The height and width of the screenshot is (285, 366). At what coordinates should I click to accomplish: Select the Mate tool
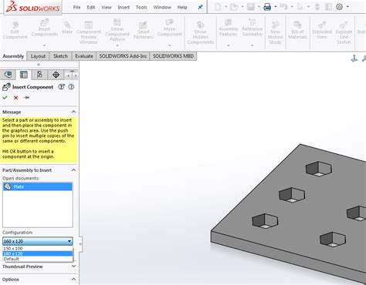(x=67, y=28)
